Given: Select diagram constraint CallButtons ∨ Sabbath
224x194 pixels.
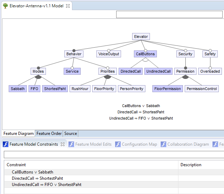Looking at the screenshot, I should [141, 106].
